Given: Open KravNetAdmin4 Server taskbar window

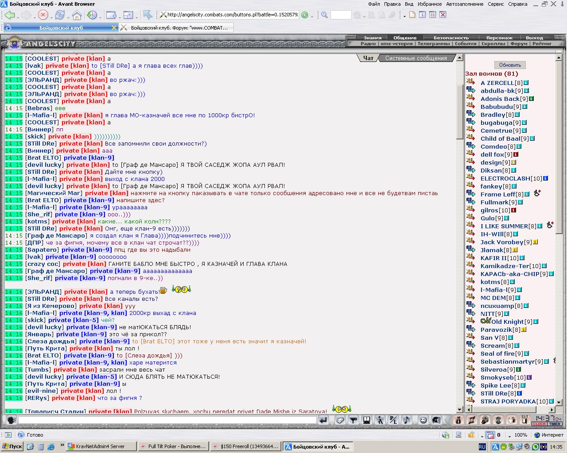Looking at the screenshot, I should [101, 446].
